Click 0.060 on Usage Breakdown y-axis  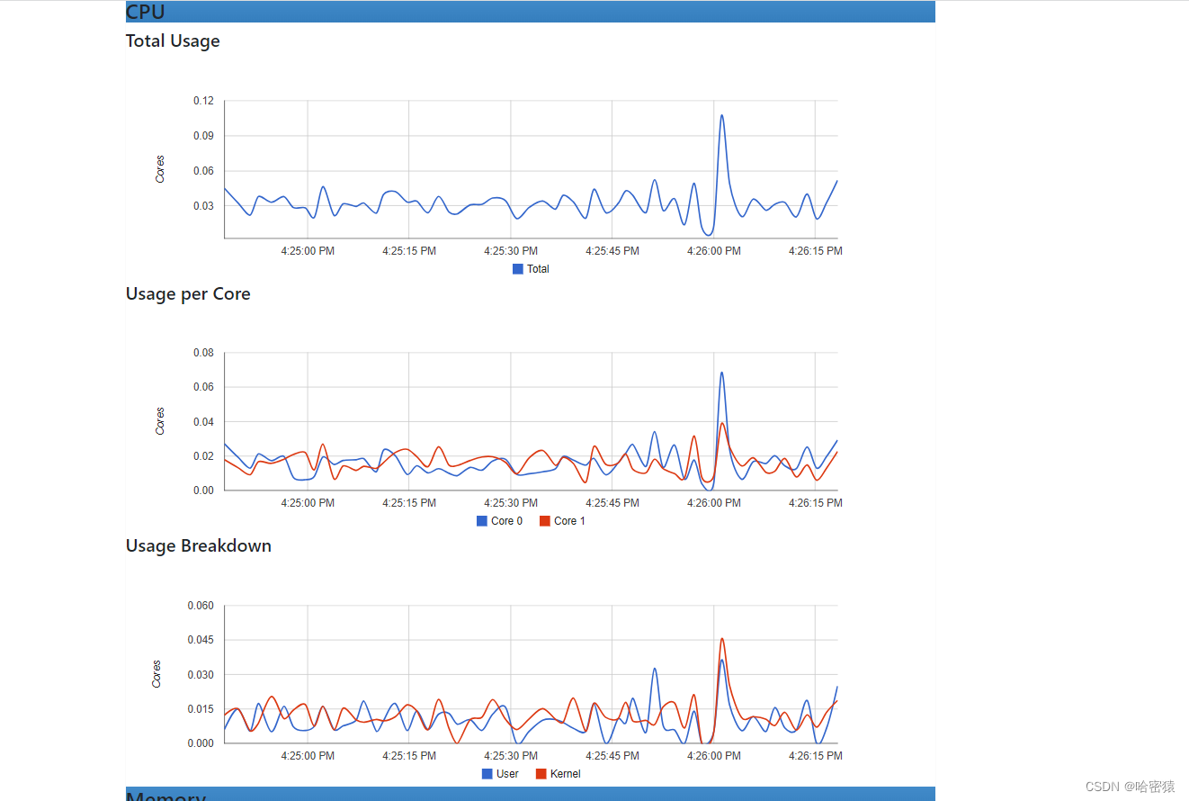coord(201,606)
